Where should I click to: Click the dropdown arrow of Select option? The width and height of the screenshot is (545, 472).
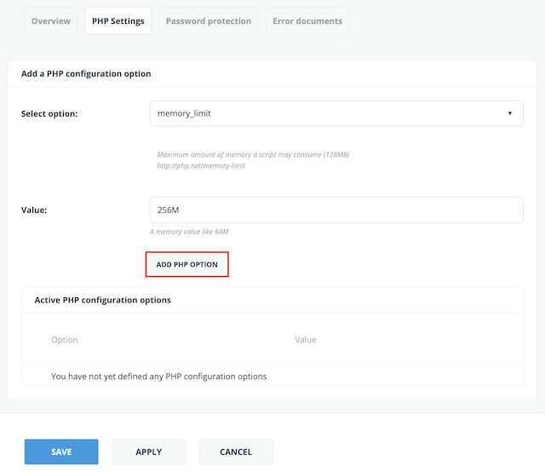[509, 113]
